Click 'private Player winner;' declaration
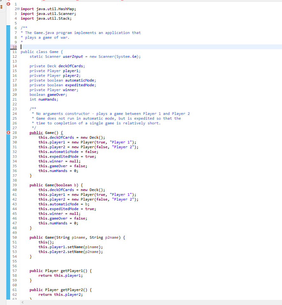This screenshot has width=282, height=305. [54, 90]
